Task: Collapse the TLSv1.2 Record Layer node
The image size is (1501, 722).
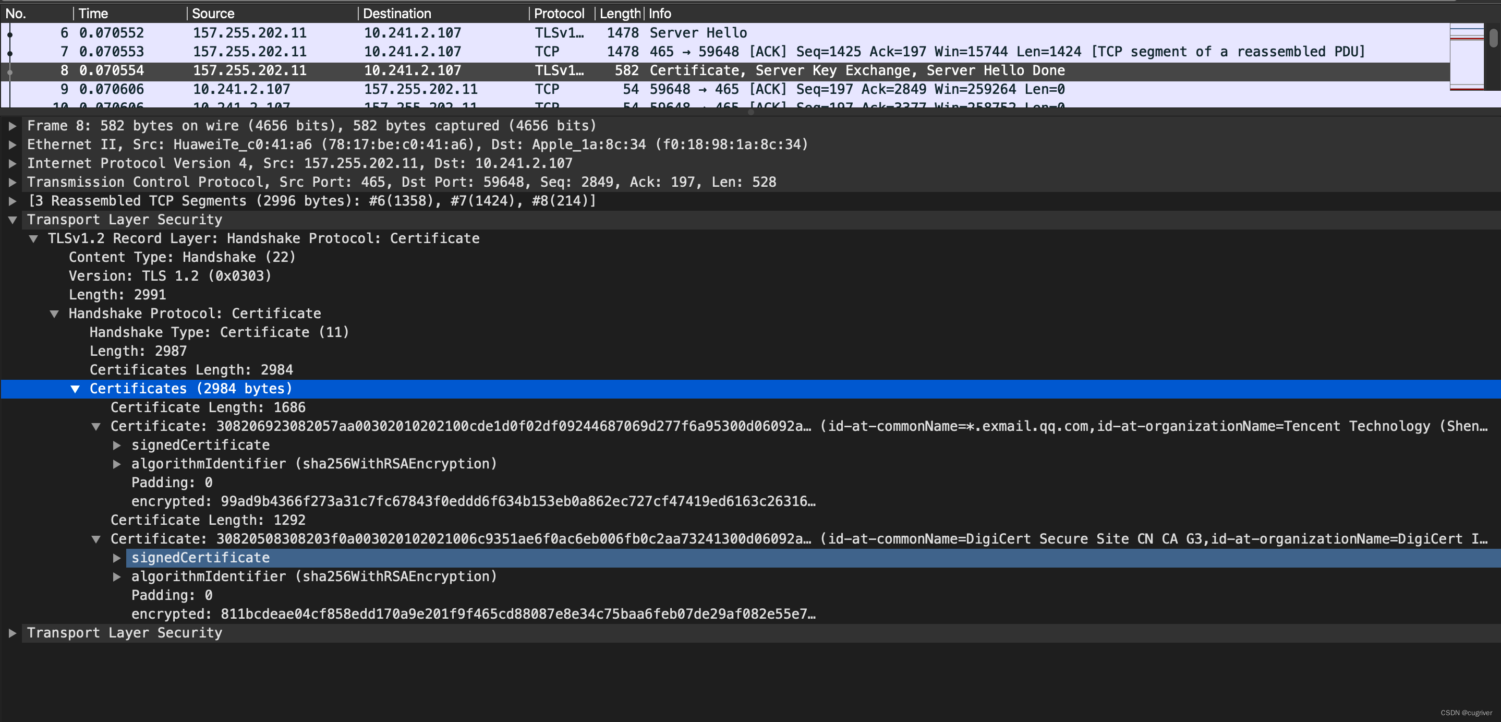Action: (33, 238)
